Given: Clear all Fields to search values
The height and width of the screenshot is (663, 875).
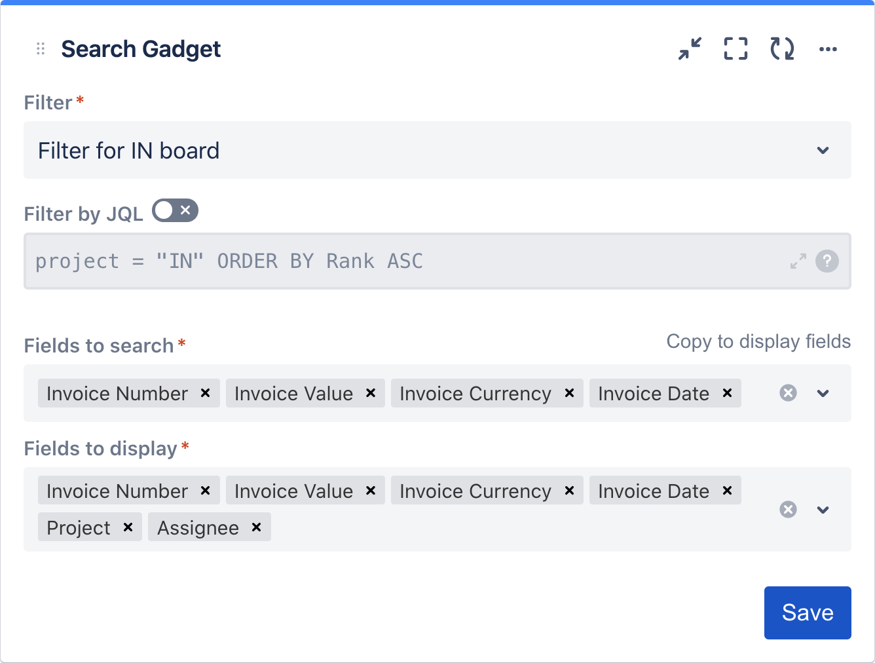Looking at the screenshot, I should 789,393.
